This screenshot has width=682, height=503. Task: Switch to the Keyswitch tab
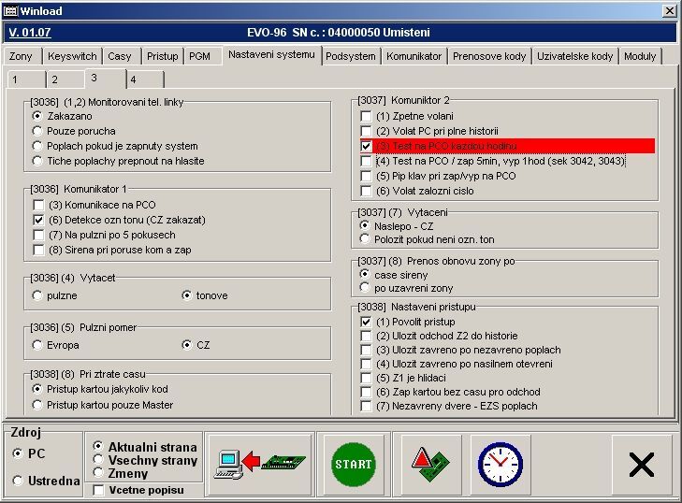tap(71, 56)
